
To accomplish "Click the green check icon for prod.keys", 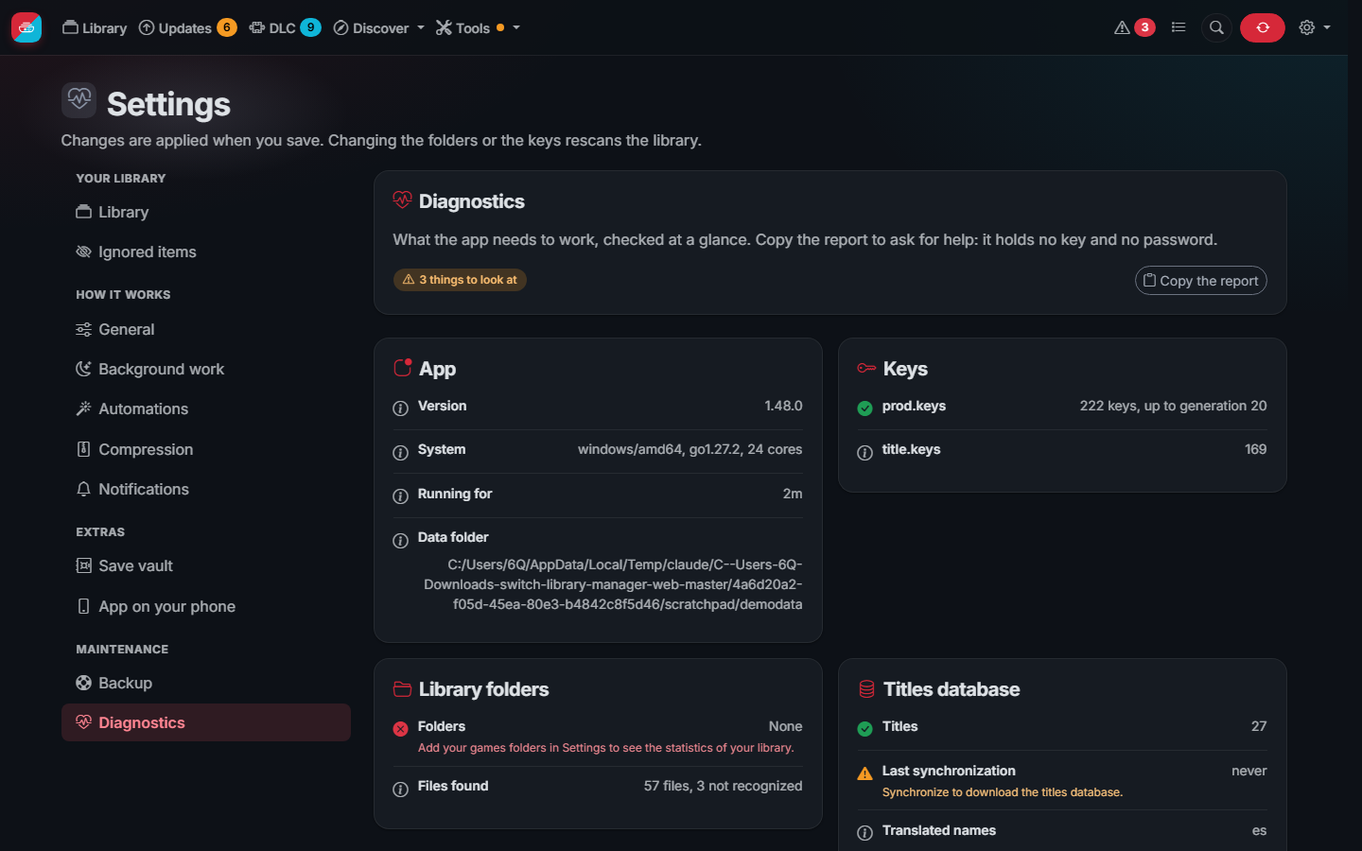I will (864, 408).
